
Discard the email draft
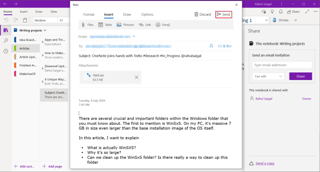[x=203, y=14]
